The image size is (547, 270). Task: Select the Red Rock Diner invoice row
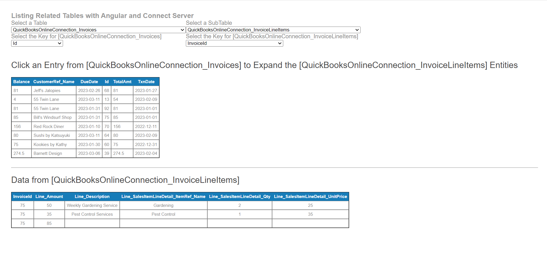click(x=53, y=126)
